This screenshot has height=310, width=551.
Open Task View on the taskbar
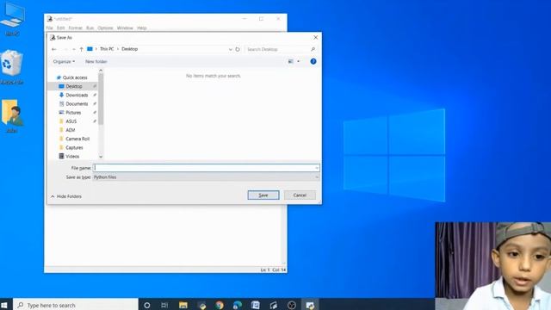164,305
